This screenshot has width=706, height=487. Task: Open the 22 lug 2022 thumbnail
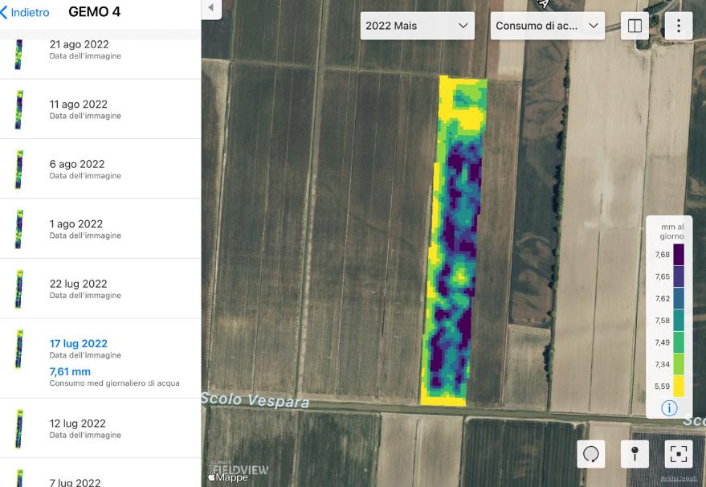[x=18, y=289]
